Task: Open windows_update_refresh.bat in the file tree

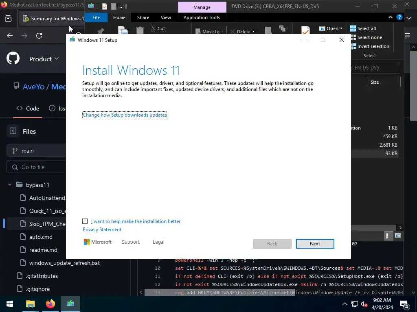Action: point(64,263)
